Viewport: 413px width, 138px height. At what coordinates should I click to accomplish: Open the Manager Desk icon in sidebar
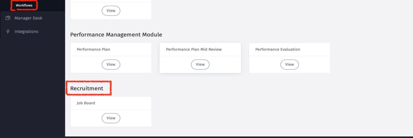coord(8,18)
